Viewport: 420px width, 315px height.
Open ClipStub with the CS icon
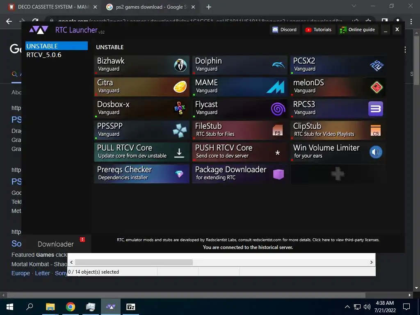point(376,130)
